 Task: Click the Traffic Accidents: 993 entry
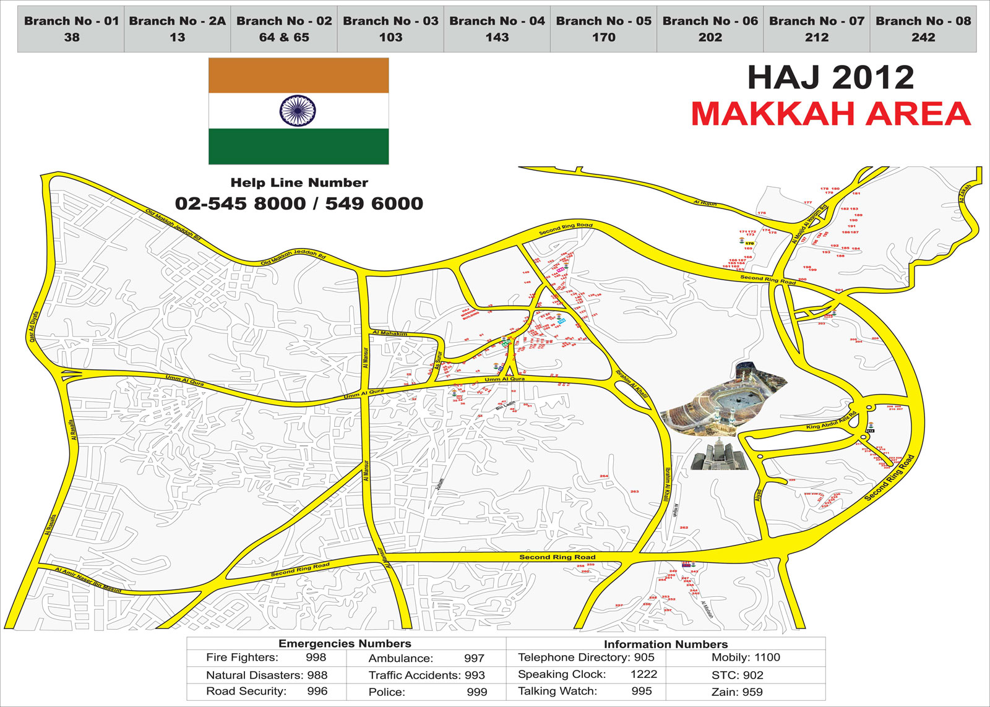pyautogui.click(x=427, y=675)
